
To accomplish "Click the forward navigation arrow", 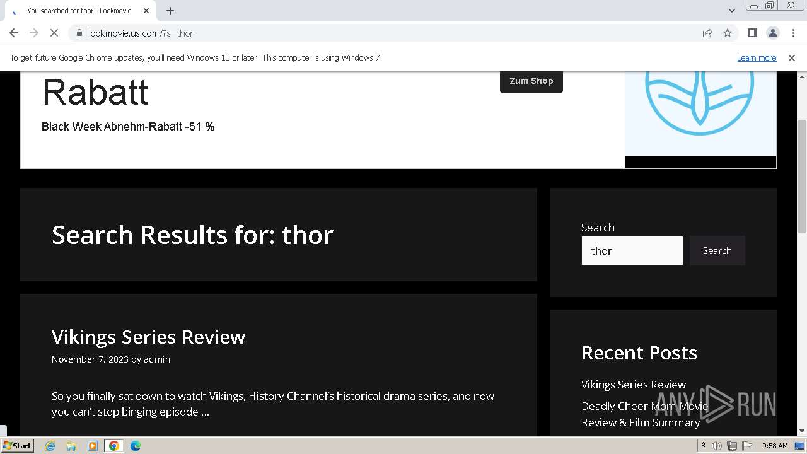I will pos(34,33).
